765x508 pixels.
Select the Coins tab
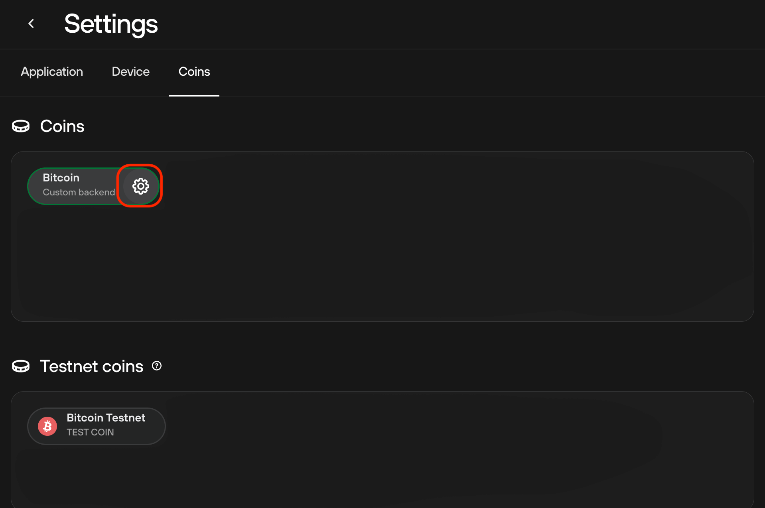click(x=194, y=72)
